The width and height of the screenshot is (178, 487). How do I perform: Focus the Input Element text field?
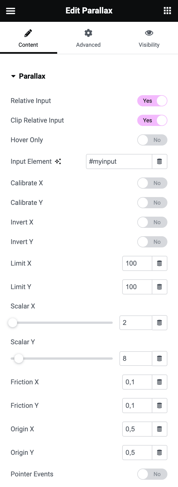pyautogui.click(x=119, y=161)
